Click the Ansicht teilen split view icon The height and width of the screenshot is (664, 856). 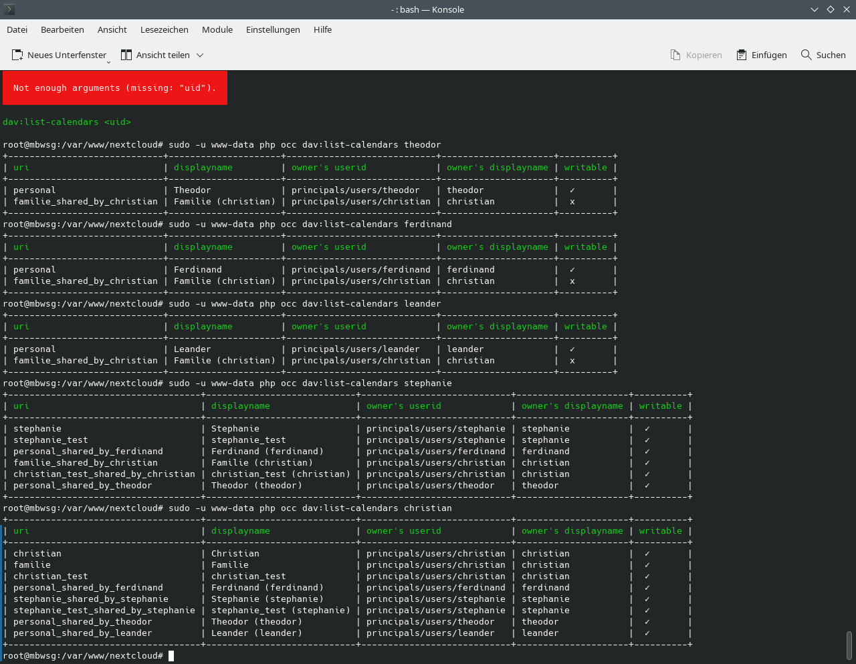click(126, 55)
